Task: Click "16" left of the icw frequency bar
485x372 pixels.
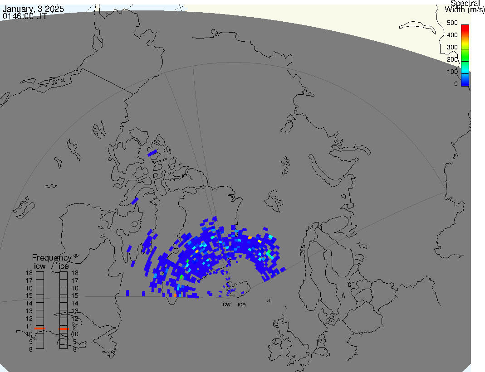Action: tap(29, 288)
